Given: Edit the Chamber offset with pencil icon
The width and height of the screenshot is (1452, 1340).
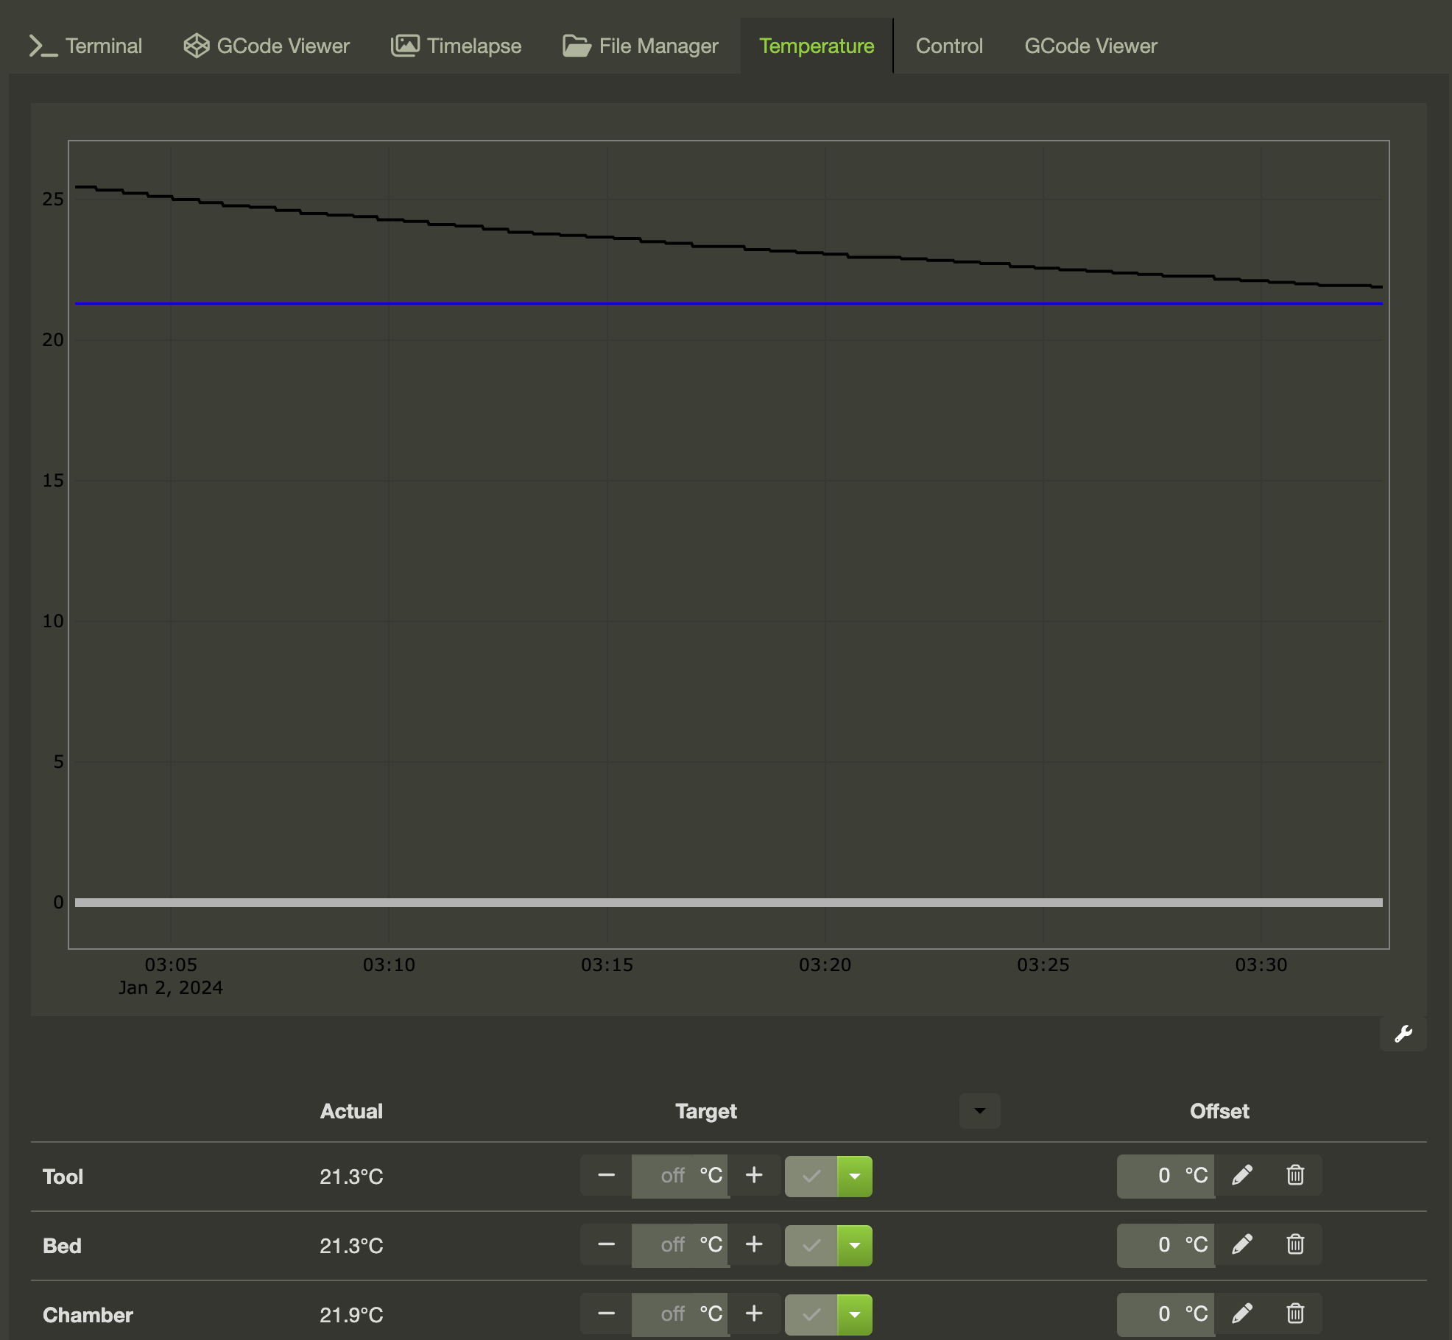Looking at the screenshot, I should (1242, 1313).
